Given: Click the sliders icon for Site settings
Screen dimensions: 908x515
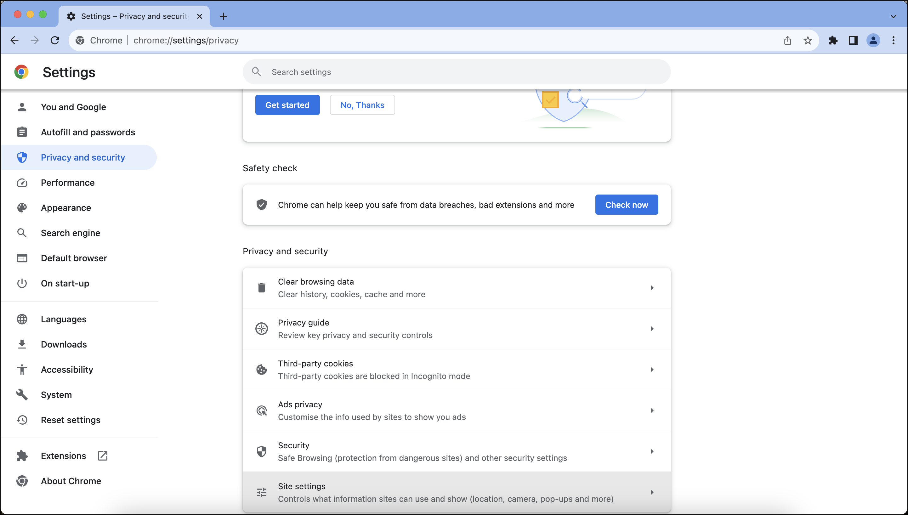Looking at the screenshot, I should click(x=261, y=492).
